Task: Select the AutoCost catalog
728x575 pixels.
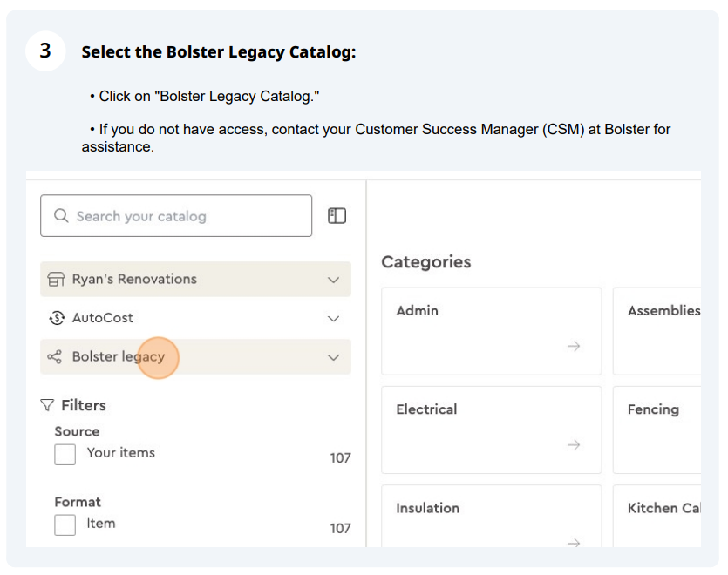Action: [195, 318]
